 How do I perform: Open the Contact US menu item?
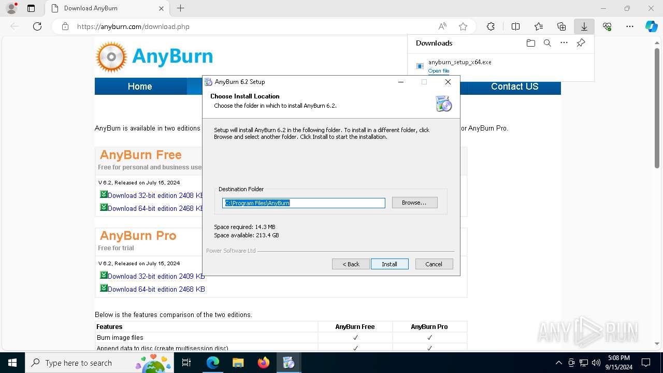point(514,87)
